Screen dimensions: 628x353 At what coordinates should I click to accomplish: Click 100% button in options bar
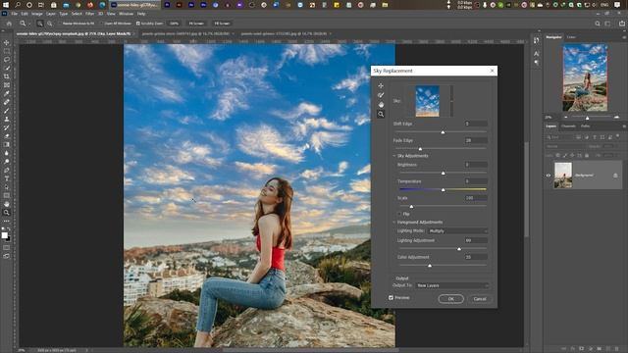coord(174,24)
